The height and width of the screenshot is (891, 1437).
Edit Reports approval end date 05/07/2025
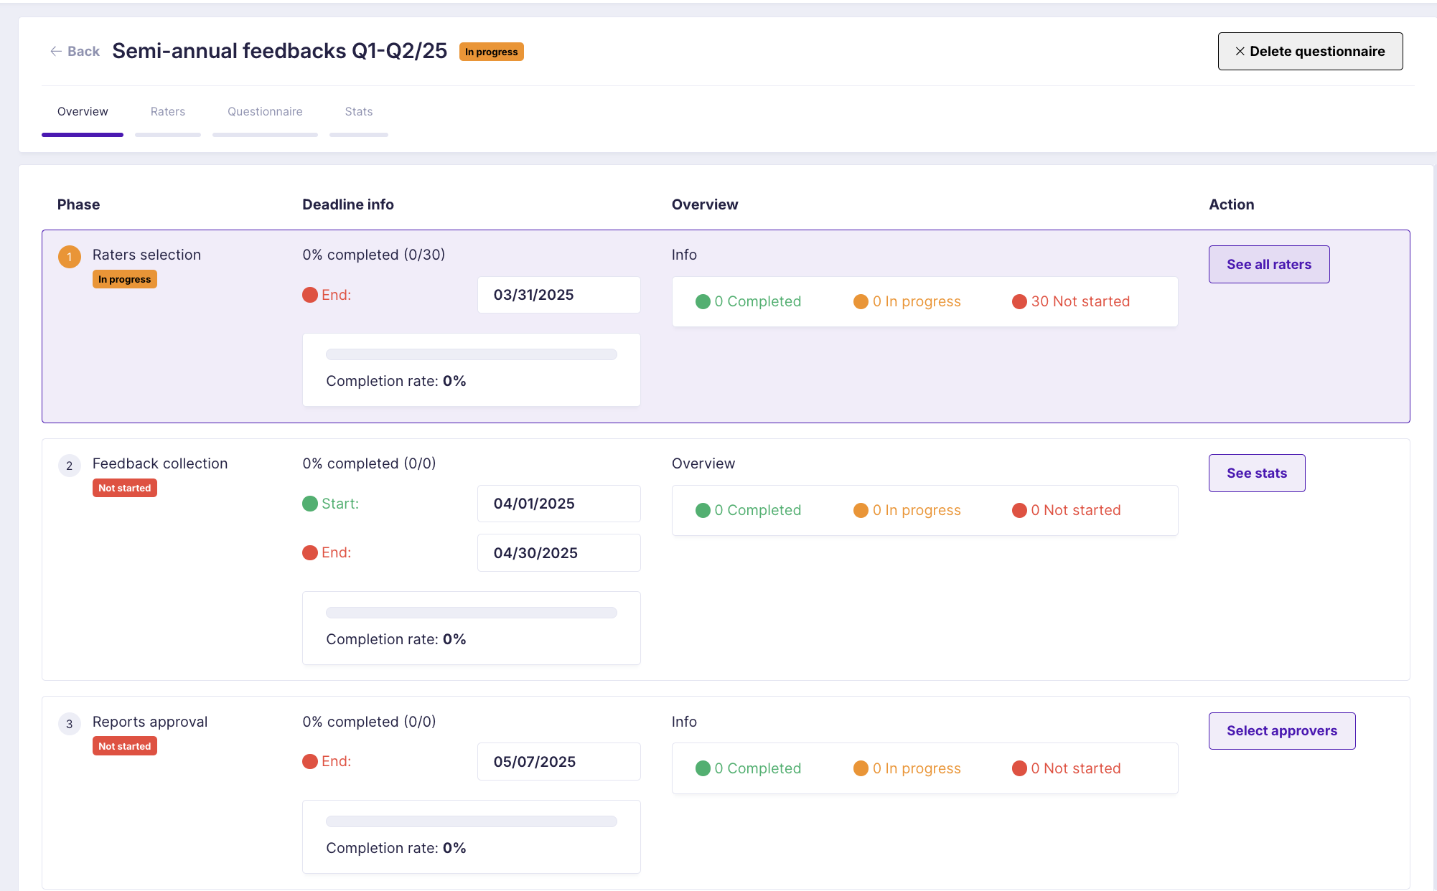click(559, 761)
